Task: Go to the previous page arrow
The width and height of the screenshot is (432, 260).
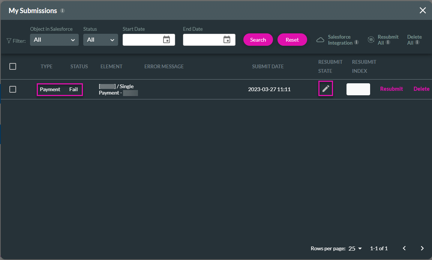Action: click(x=404, y=248)
